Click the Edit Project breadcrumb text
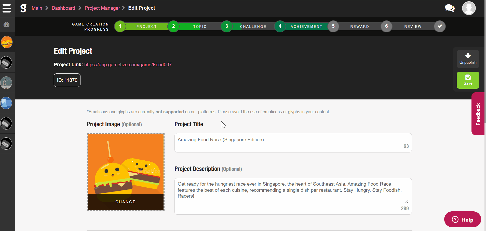 pyautogui.click(x=142, y=8)
